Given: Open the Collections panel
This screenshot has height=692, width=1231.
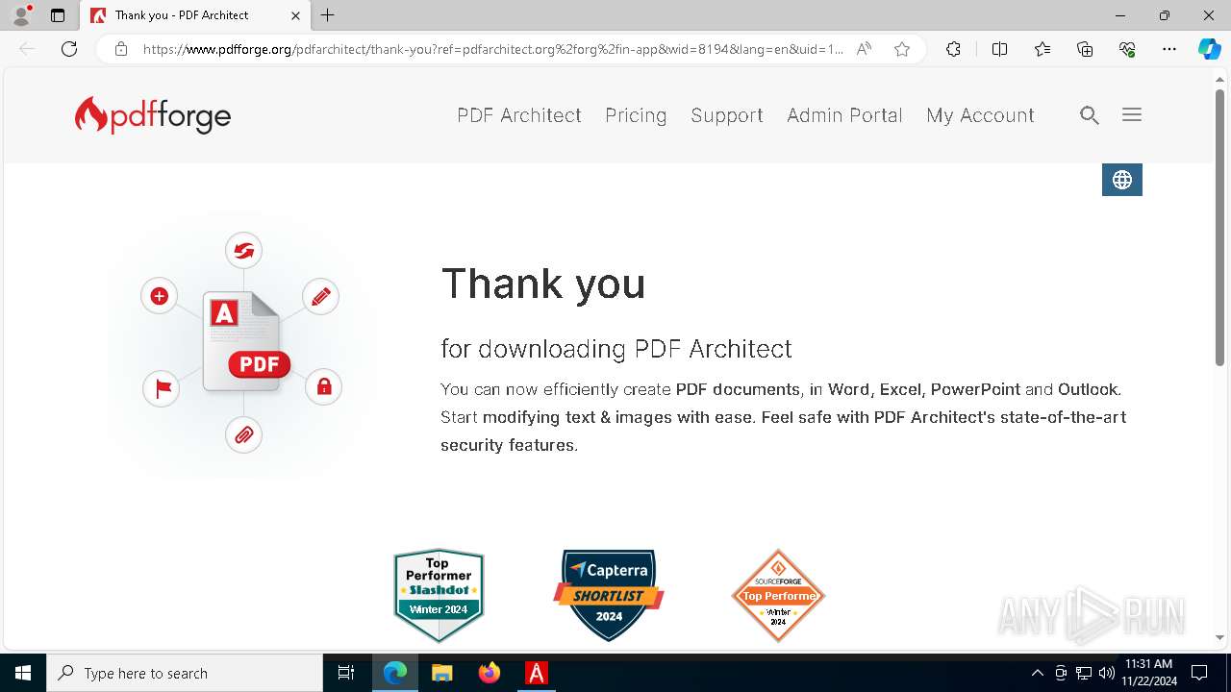Looking at the screenshot, I should coord(1085,49).
